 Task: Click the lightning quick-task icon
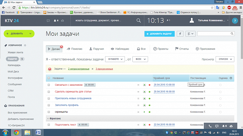(180, 34)
